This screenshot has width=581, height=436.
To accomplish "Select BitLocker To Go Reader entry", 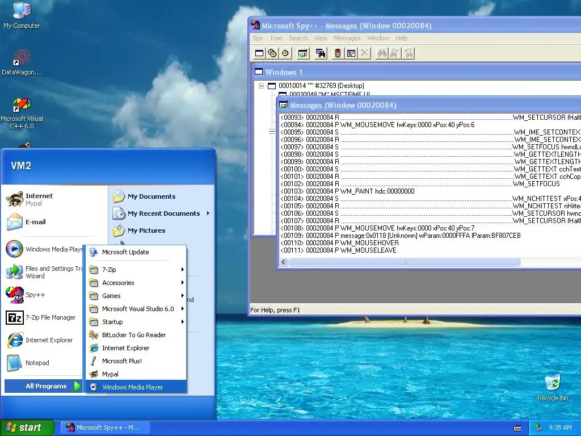I will 136,335.
